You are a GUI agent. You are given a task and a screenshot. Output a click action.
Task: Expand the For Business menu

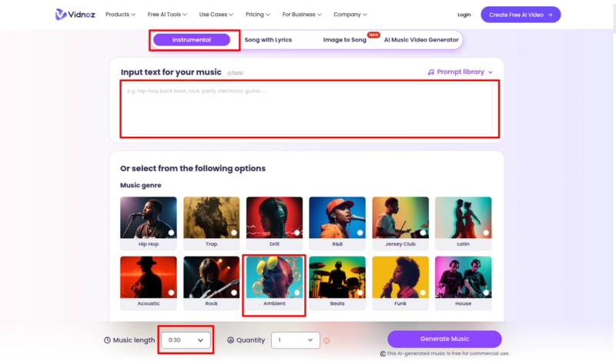point(302,15)
